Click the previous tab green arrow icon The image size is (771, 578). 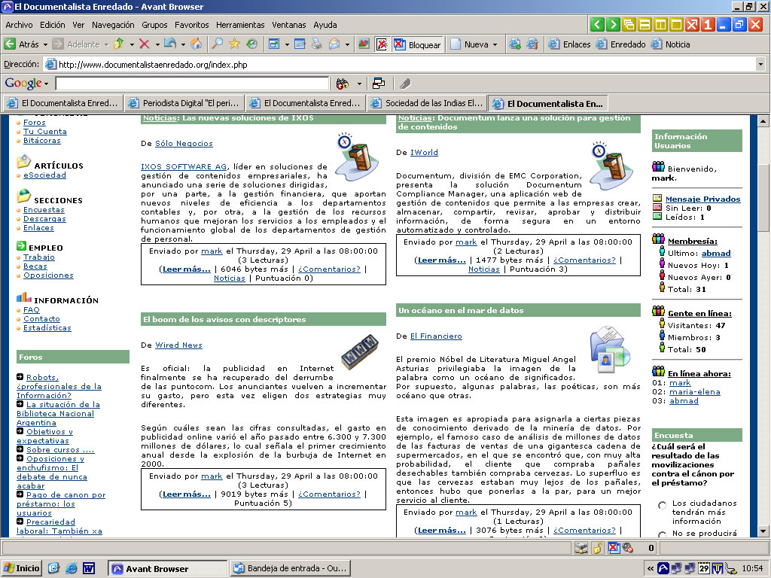click(x=597, y=25)
